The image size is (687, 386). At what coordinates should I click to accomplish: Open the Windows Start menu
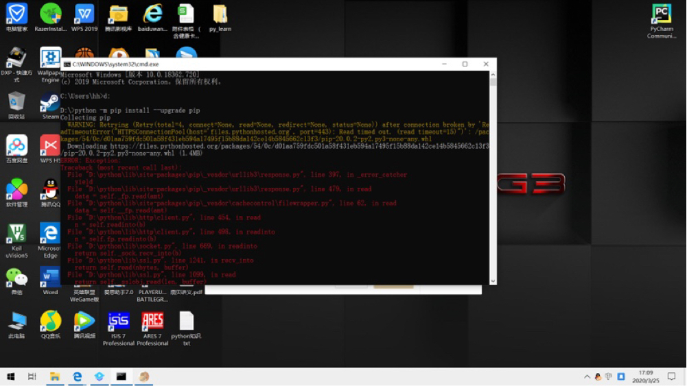[x=11, y=376]
